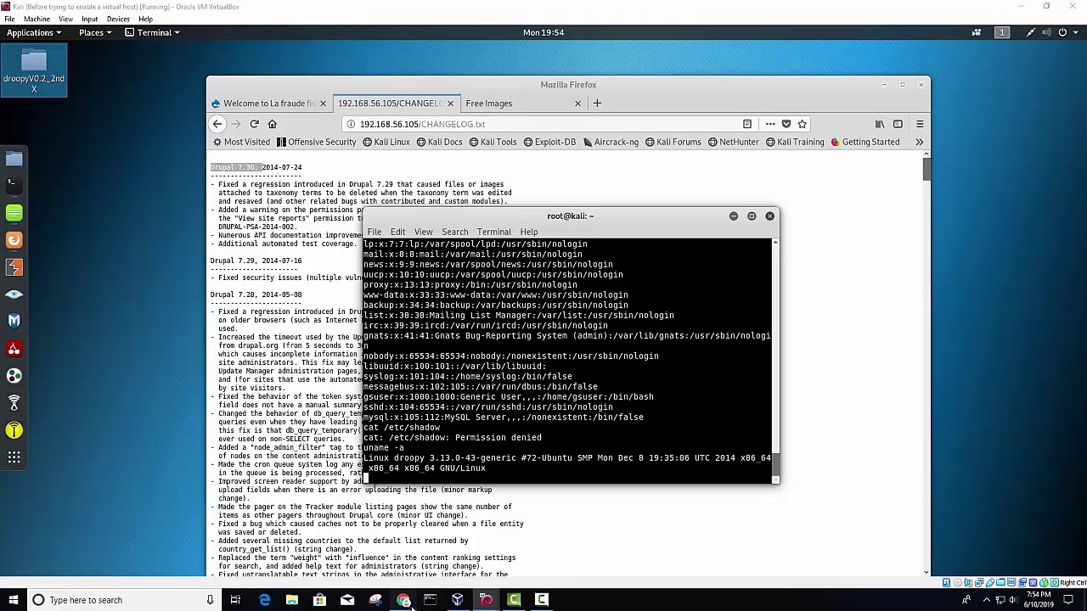Viewport: 1087px width, 611px height.
Task: Bookmark this page with star
Action: click(802, 124)
